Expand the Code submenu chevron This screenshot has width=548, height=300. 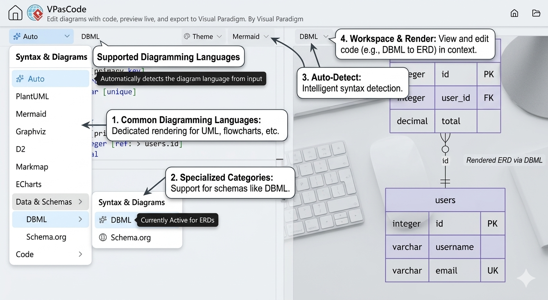[81, 254]
